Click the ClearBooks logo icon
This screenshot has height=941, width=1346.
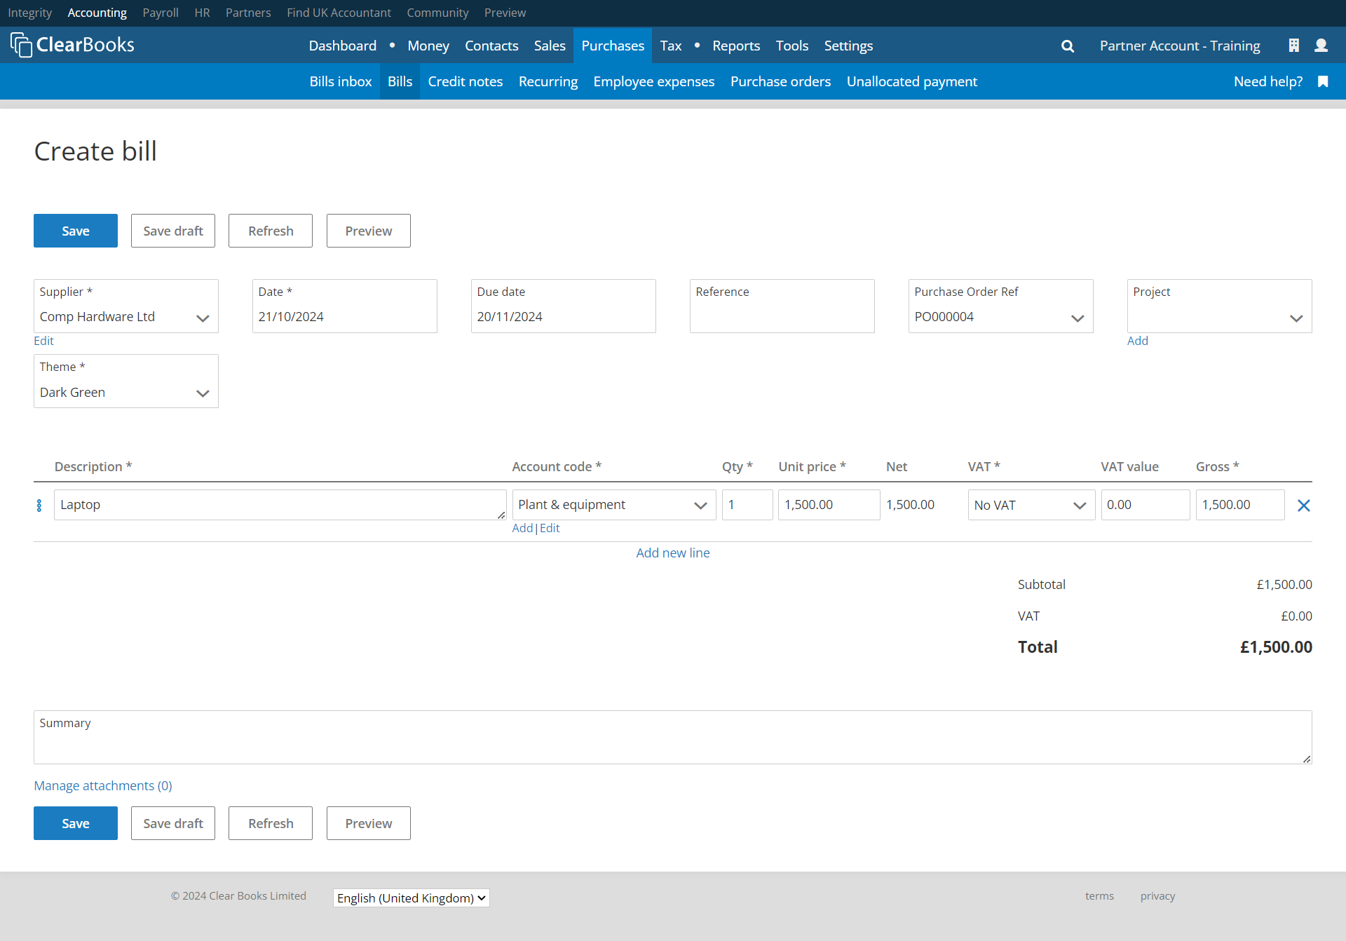pyautogui.click(x=21, y=45)
